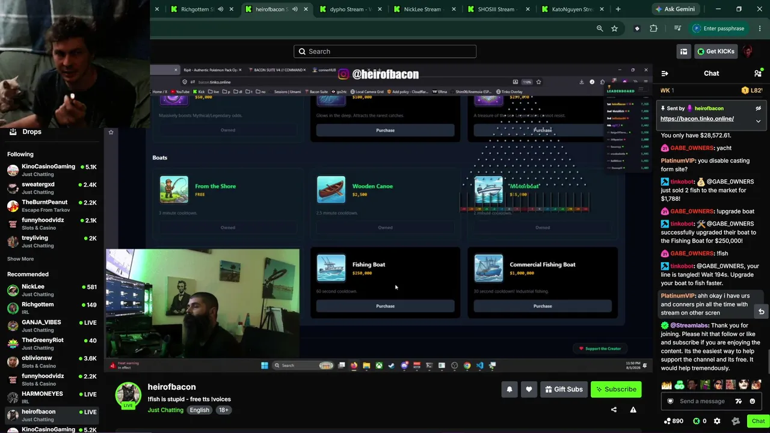Close the dypho Stream tab
Image resolution: width=770 pixels, height=433 pixels.
pos(380,9)
